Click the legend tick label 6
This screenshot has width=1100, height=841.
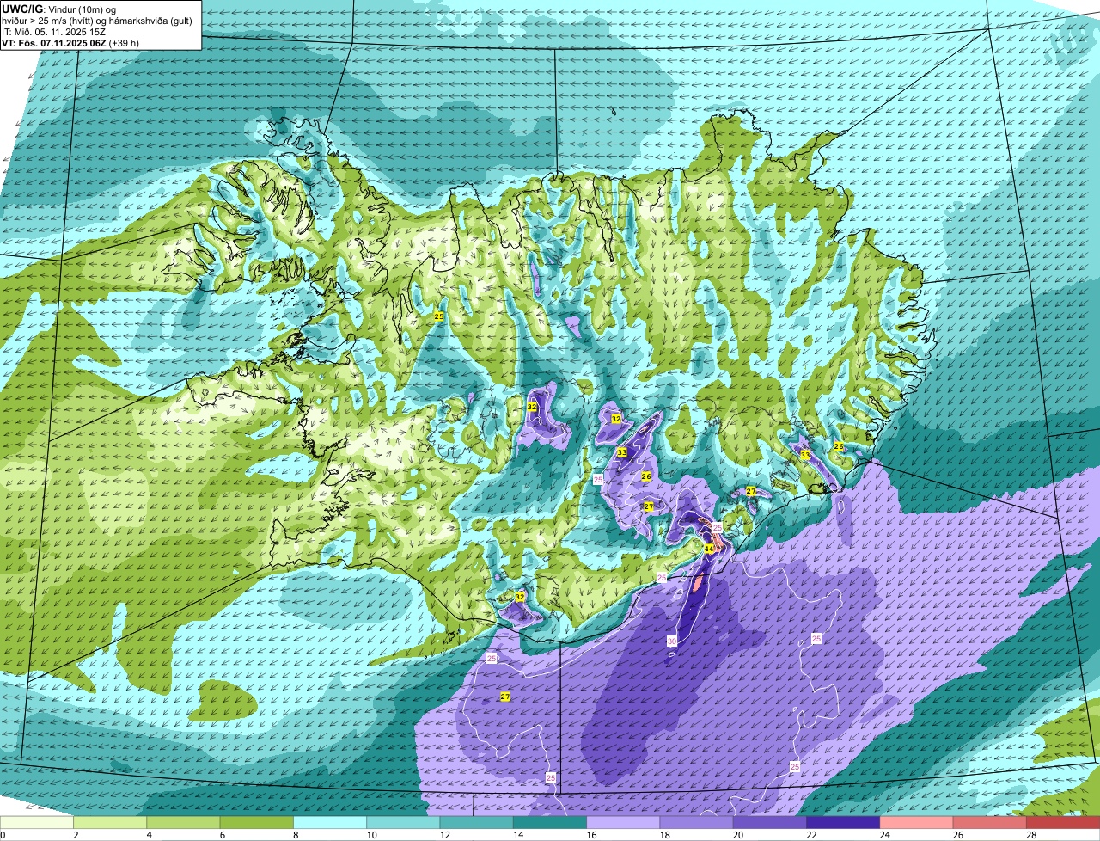coord(222,835)
